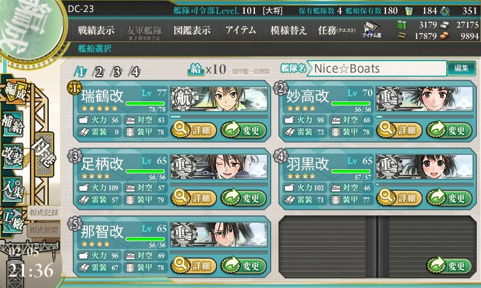481x288 pixels.
Task: Switch to fleet 2 tab
Action: tap(99, 72)
